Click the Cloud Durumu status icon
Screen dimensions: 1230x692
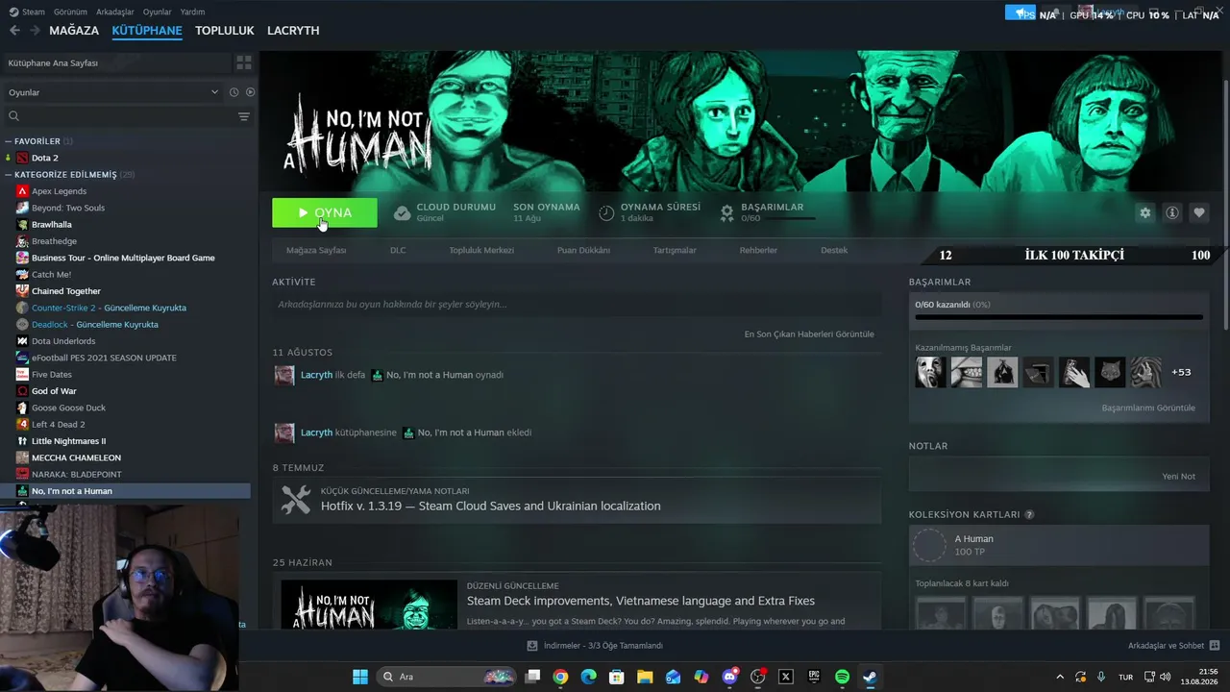click(402, 212)
